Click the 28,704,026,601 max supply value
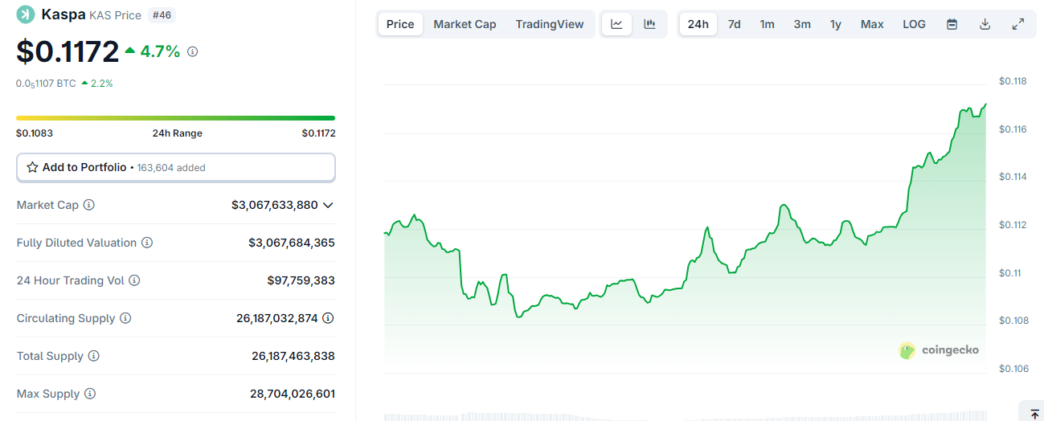Image resolution: width=1044 pixels, height=421 pixels. (x=293, y=394)
